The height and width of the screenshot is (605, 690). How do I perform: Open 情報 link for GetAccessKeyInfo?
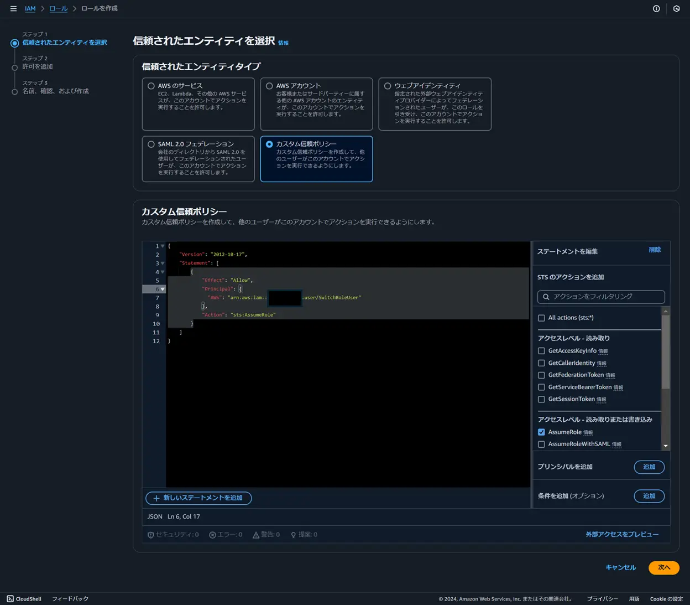[x=603, y=351]
